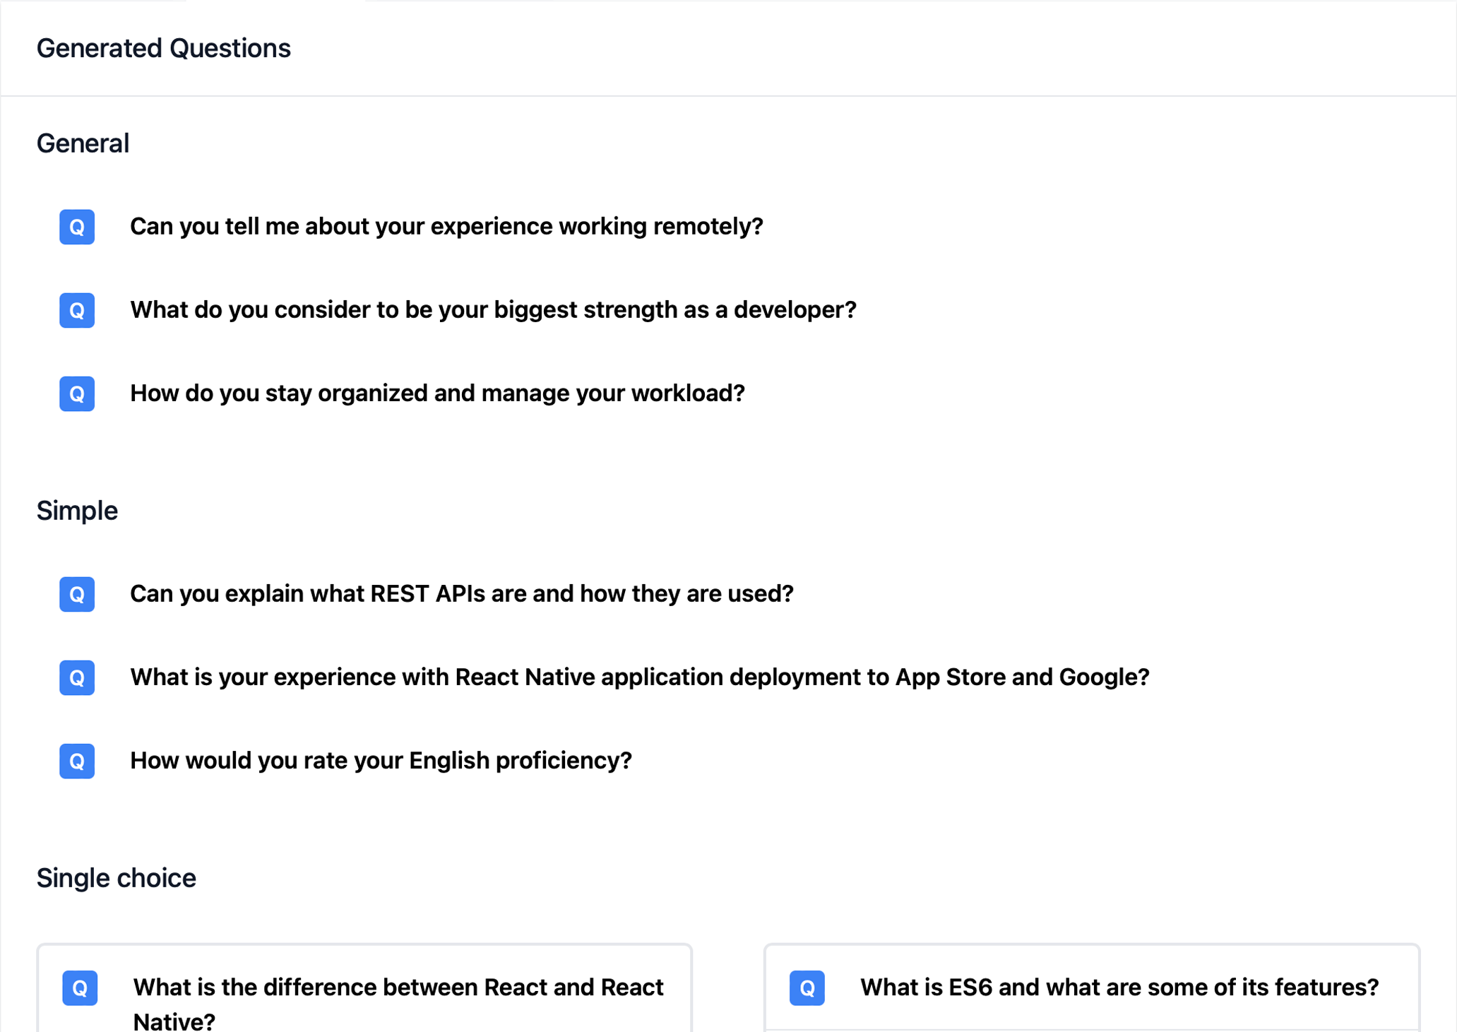Select the question about working remotely

click(x=446, y=227)
